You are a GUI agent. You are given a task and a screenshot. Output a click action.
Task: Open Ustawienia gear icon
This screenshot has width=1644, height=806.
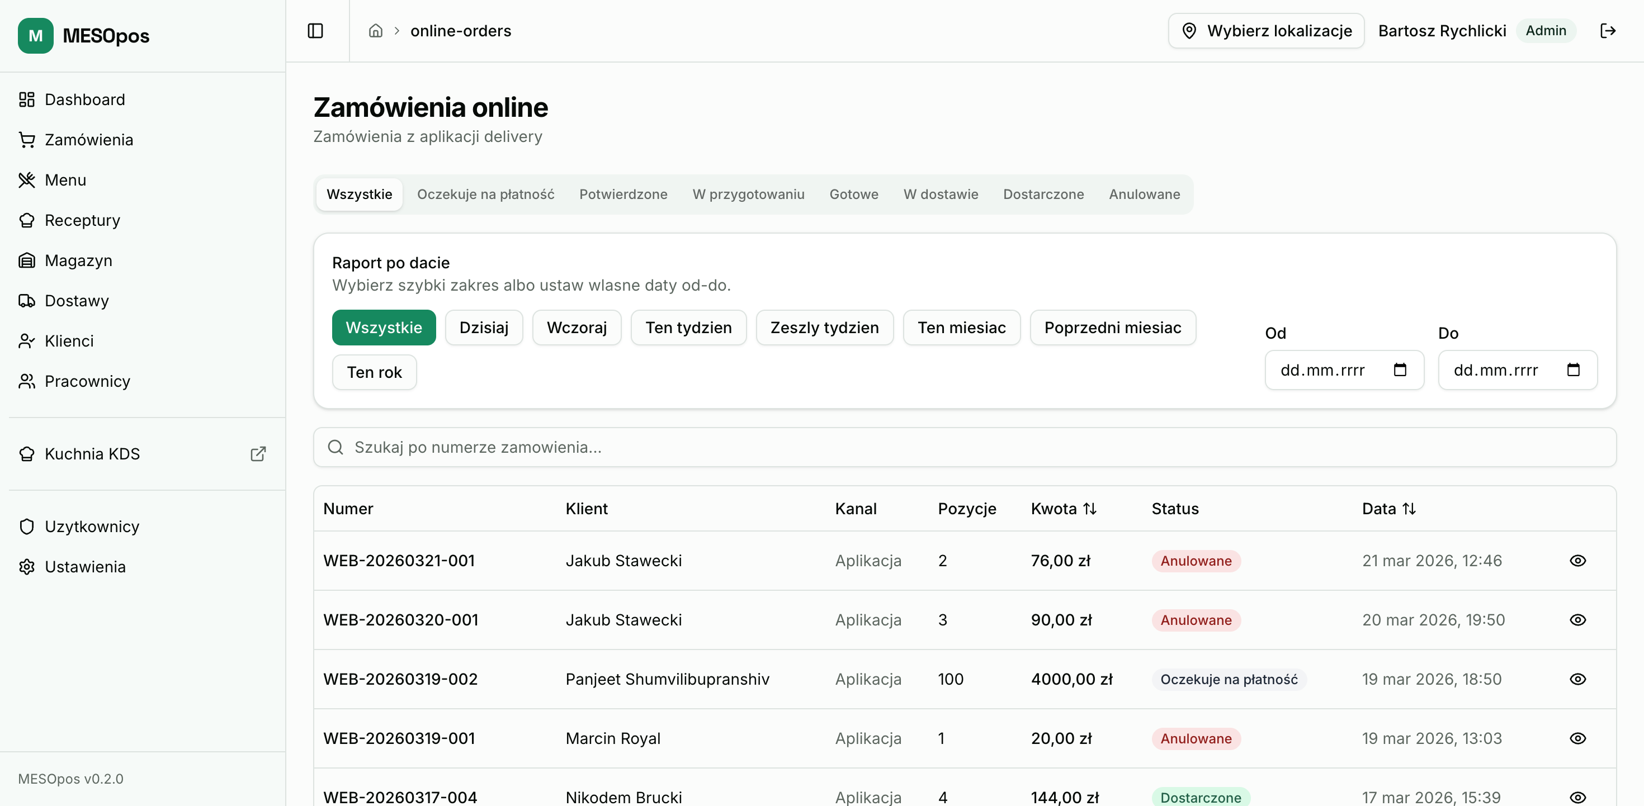(27, 567)
